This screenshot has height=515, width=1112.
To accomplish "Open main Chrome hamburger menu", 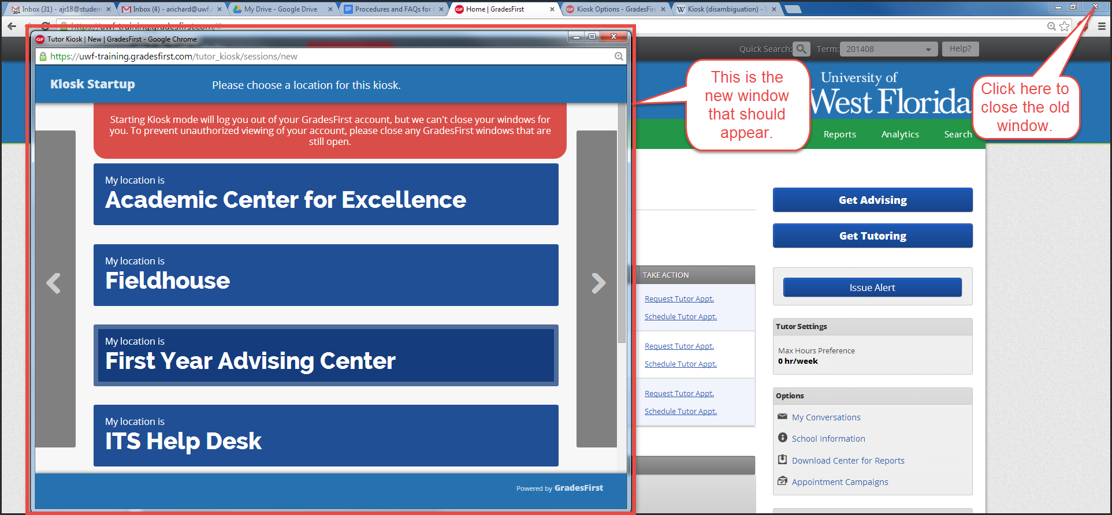I will 1101,26.
